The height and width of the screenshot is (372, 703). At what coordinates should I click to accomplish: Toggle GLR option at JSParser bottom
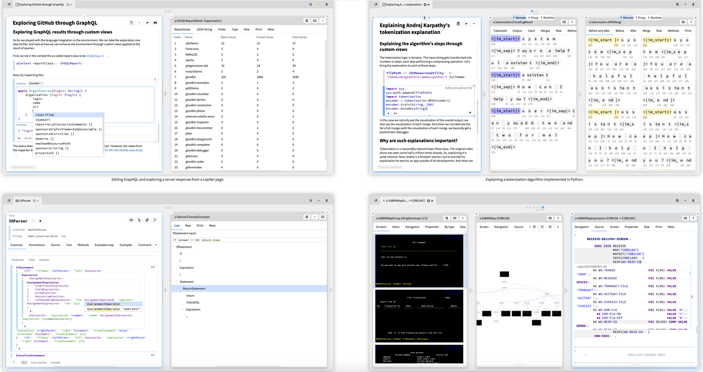[x=25, y=363]
